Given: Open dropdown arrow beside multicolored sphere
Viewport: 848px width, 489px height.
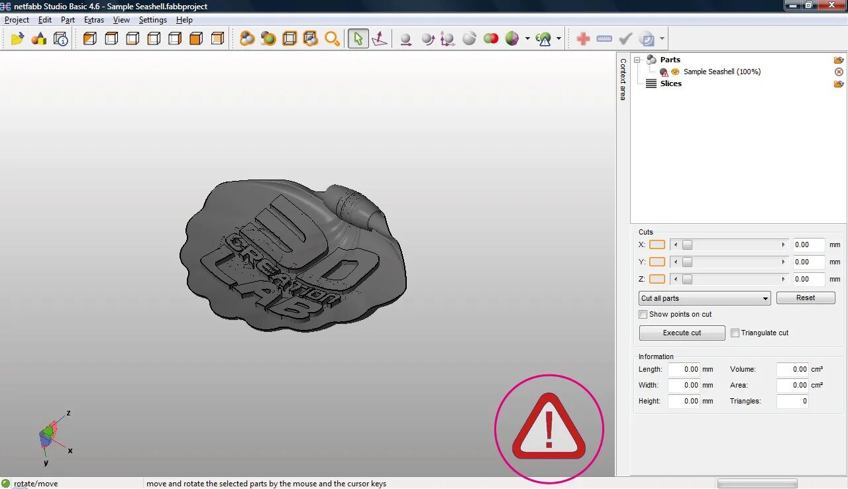Looking at the screenshot, I should click(x=527, y=39).
